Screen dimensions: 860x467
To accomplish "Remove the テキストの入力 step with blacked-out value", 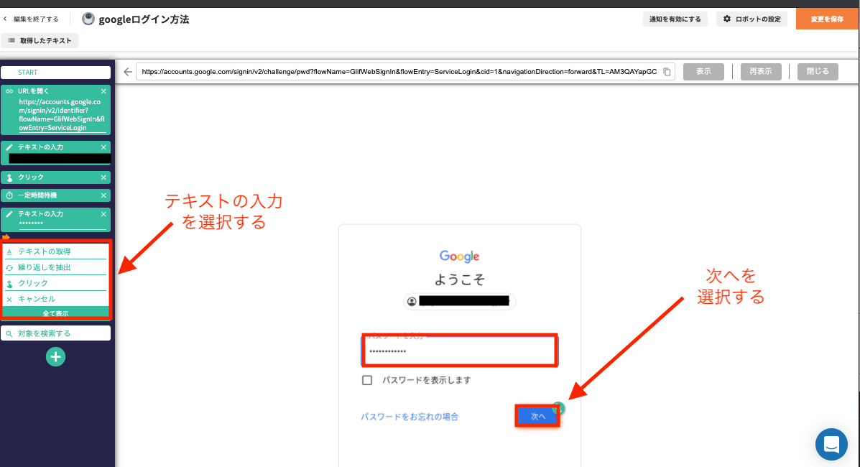I will coord(103,147).
